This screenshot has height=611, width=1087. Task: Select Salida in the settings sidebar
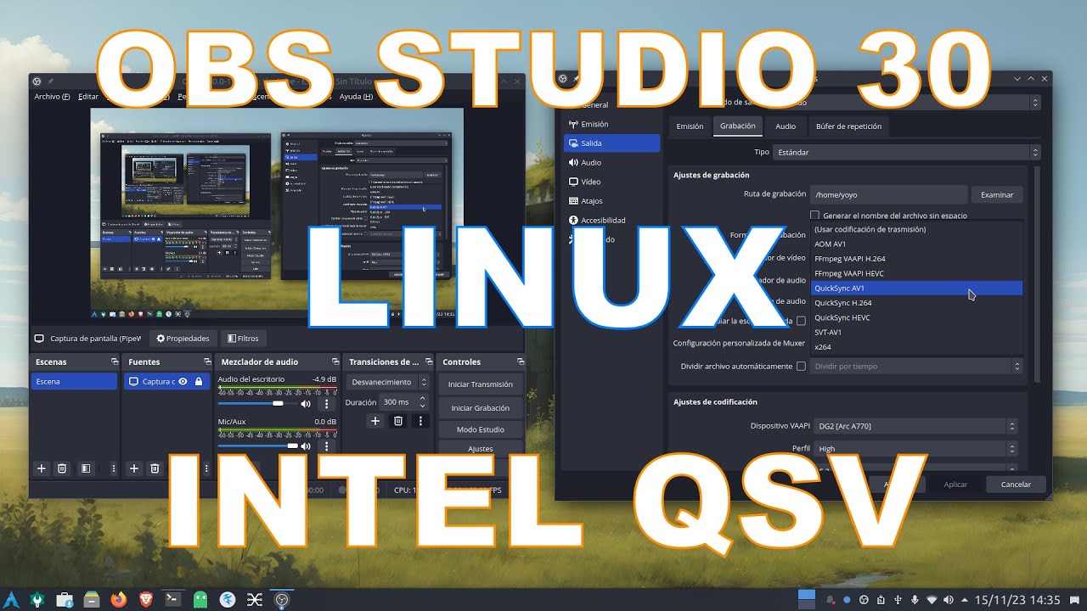[612, 143]
